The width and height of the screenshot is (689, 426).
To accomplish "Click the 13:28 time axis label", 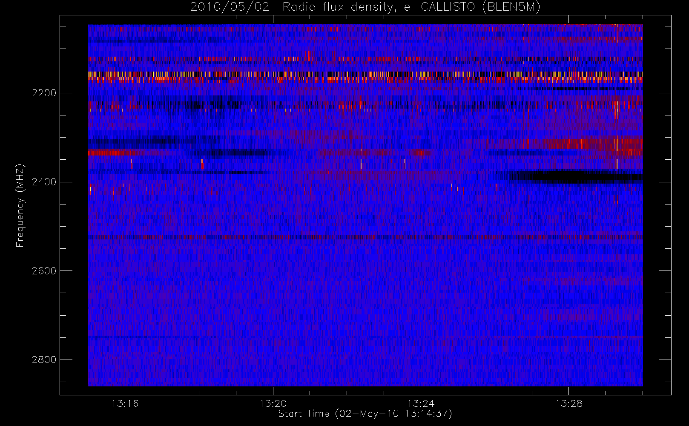I will pos(569,403).
